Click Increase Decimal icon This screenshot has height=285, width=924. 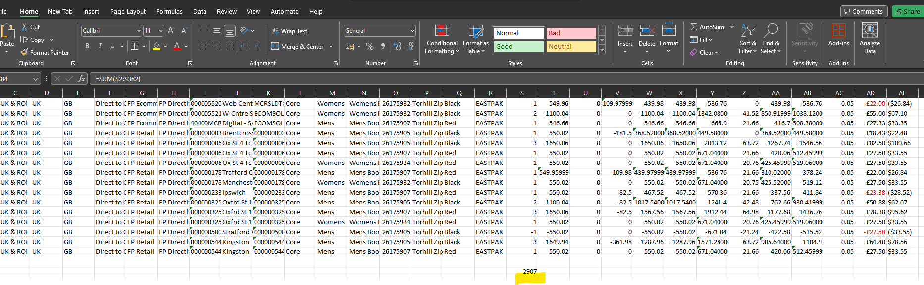click(397, 46)
